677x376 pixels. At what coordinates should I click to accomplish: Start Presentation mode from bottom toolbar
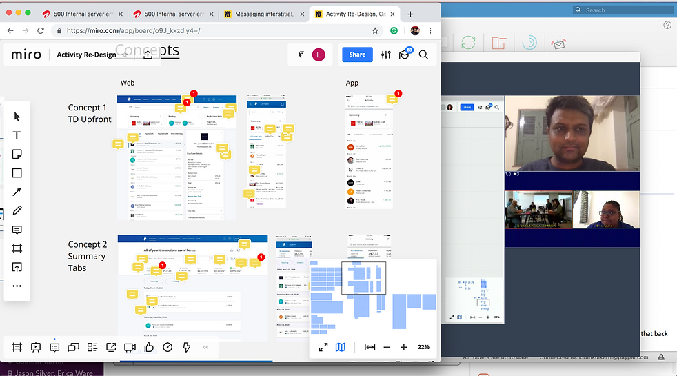click(36, 347)
